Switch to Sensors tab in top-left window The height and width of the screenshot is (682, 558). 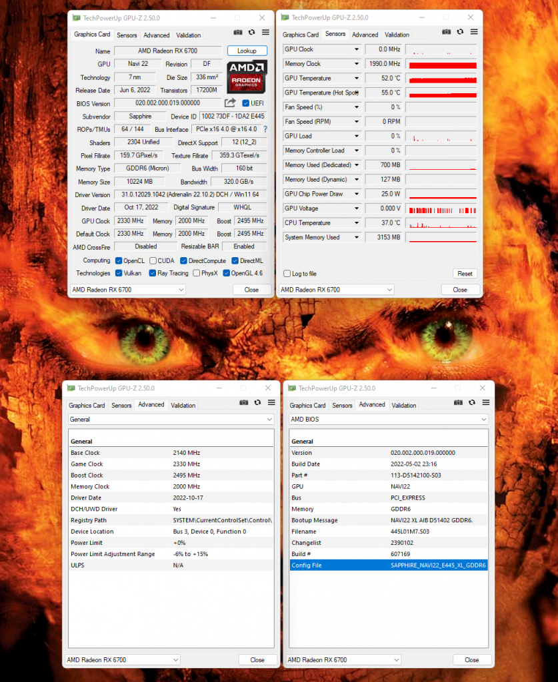[x=127, y=35]
